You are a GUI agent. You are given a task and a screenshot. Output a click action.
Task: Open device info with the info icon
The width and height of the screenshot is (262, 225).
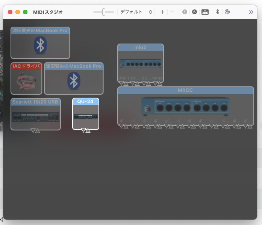pos(185,12)
